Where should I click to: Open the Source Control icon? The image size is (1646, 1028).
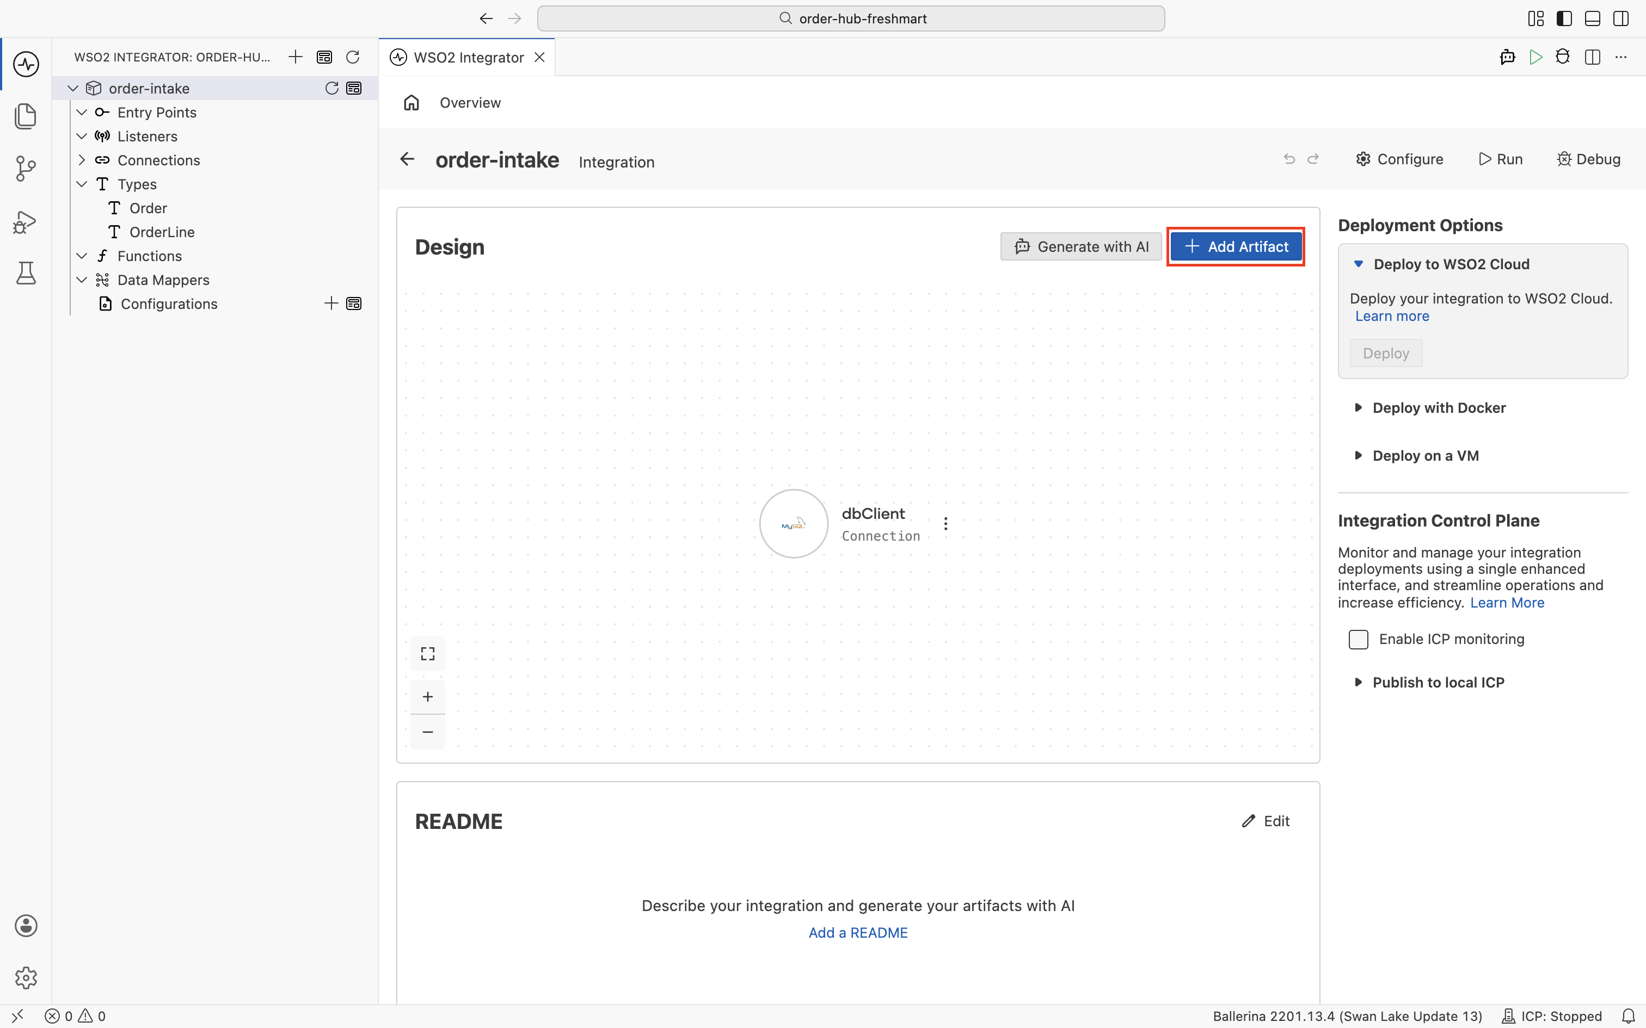[x=26, y=169]
